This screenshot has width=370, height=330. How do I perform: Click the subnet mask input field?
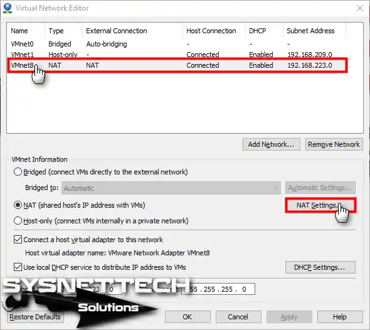coord(218,289)
